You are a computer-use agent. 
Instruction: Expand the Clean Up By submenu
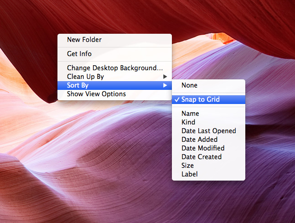pyautogui.click(x=114, y=77)
